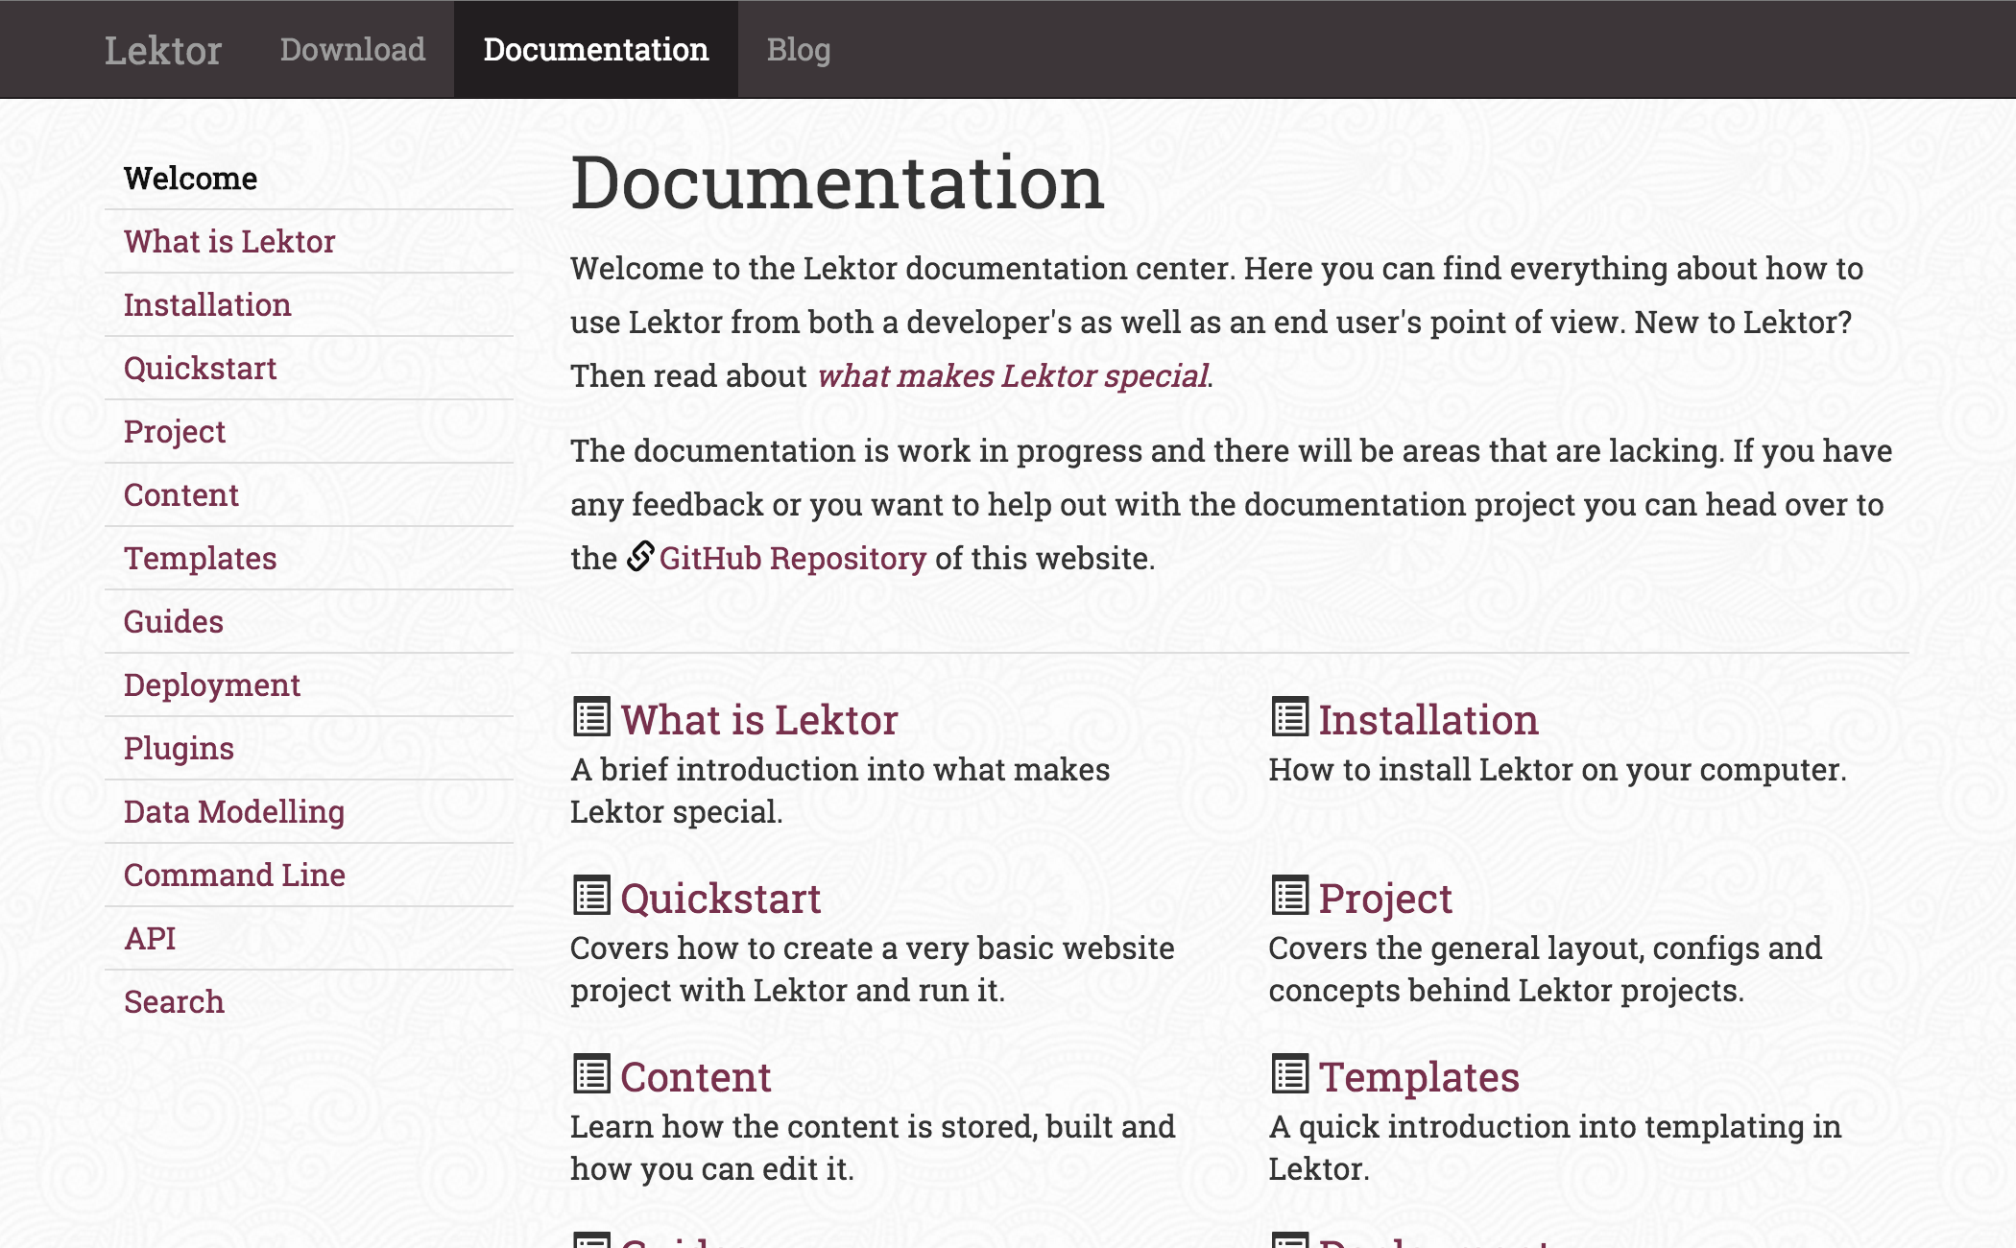The height and width of the screenshot is (1248, 2016).
Task: Follow the 'what makes Lektor special' link
Action: (x=1013, y=375)
